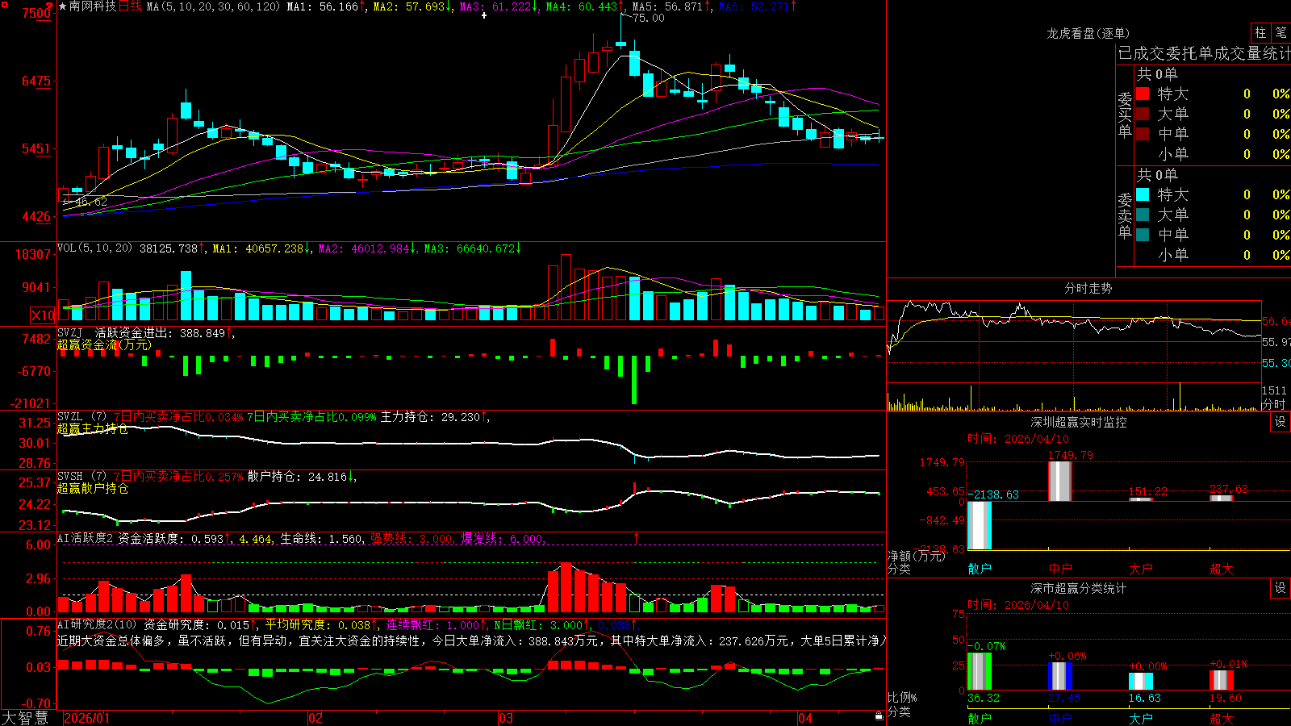
Task: Click the cyan 委卖单 特大 color swatch
Action: coord(1143,194)
